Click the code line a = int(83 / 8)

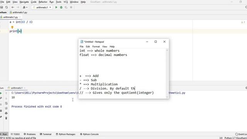[21, 22]
